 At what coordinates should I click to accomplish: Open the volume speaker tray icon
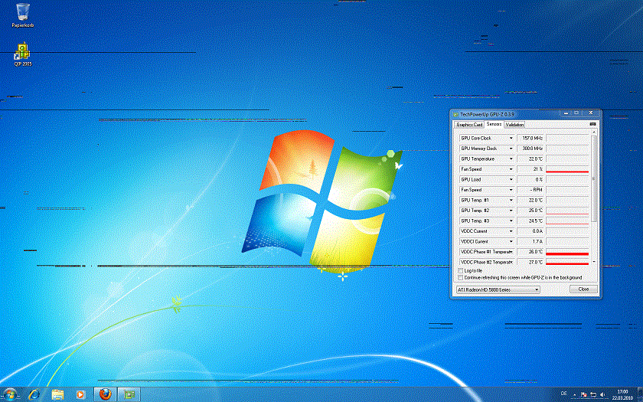click(x=602, y=394)
